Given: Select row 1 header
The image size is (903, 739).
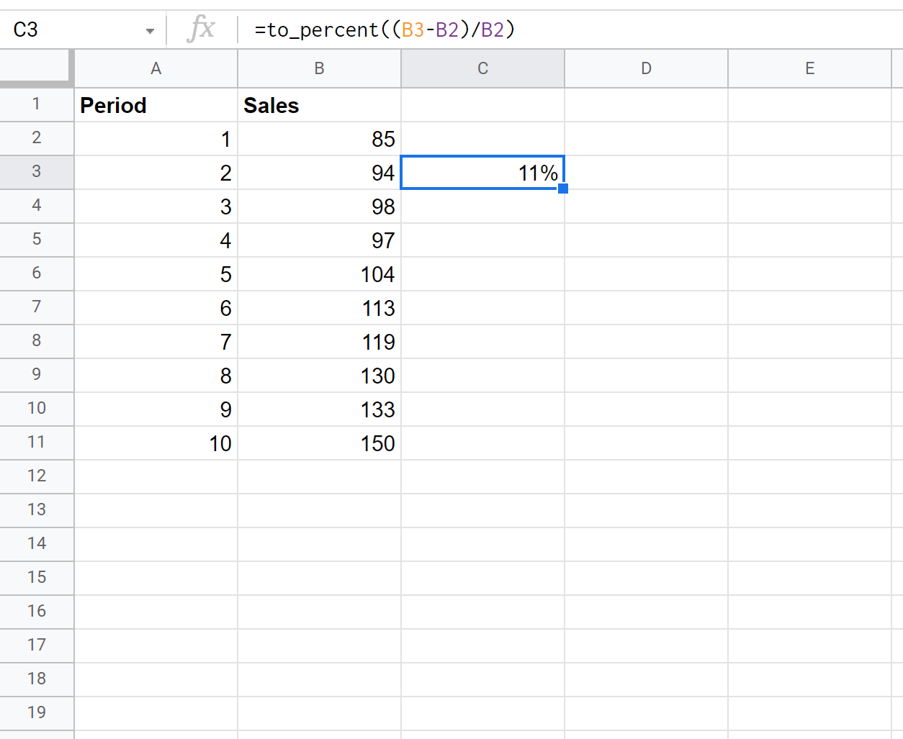Looking at the screenshot, I should pyautogui.click(x=36, y=104).
